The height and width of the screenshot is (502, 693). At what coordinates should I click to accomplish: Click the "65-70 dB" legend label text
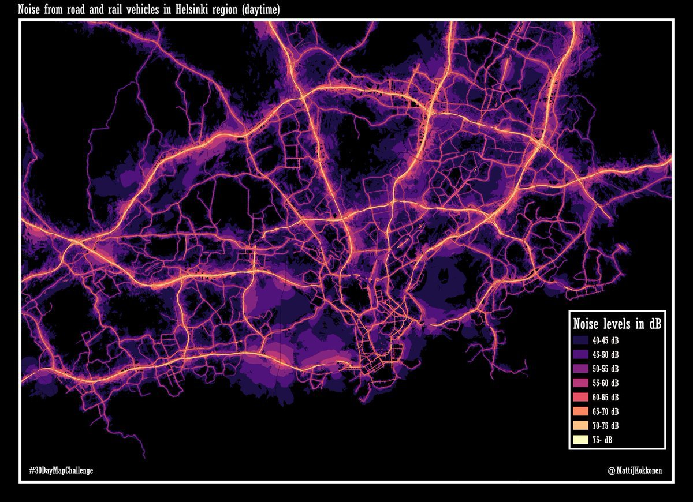pos(605,412)
